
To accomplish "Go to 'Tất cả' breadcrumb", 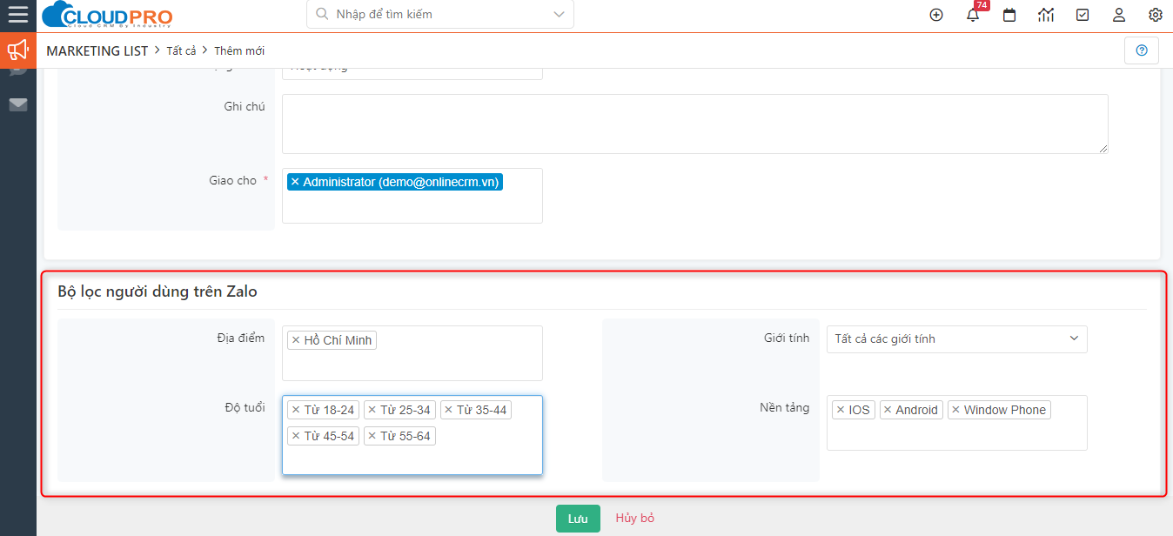I will coord(181,50).
